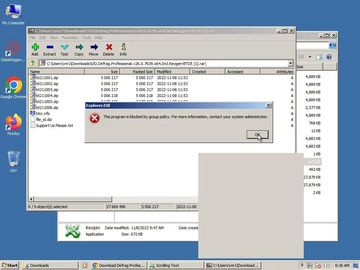Click the 6:36 AM taskbar clock

click(x=342, y=265)
